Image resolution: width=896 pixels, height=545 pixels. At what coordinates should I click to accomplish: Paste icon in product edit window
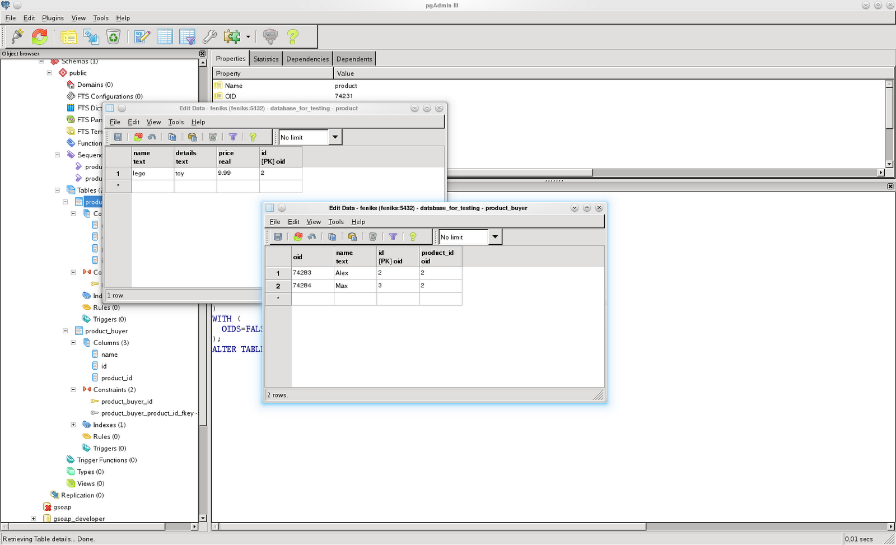[192, 137]
